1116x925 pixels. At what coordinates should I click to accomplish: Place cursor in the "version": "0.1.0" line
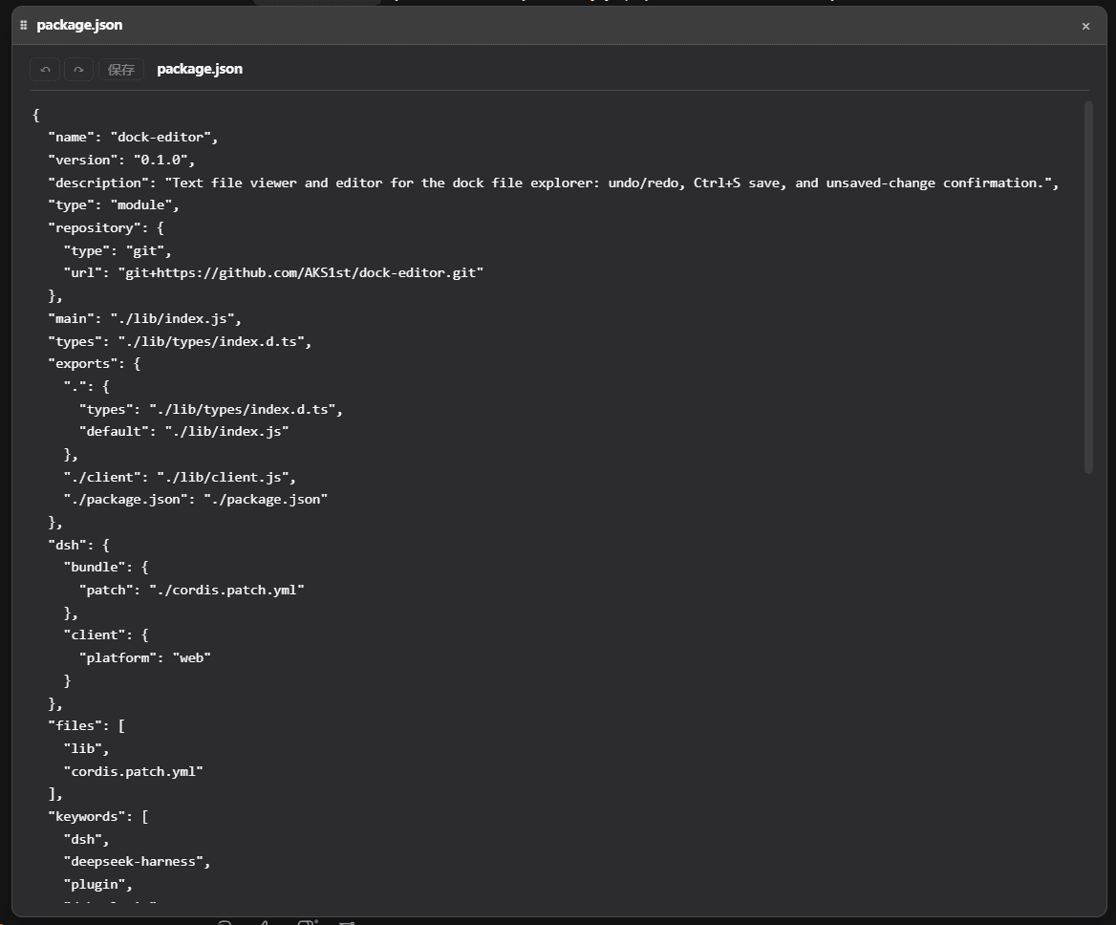click(121, 161)
